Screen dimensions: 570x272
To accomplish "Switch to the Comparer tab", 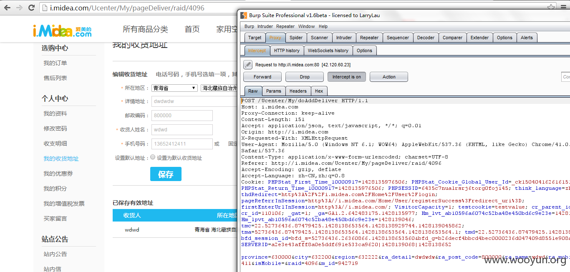I will tap(452, 38).
